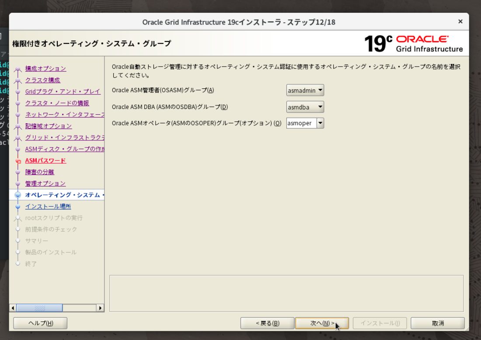Viewport: 481px width, 340px height.
Task: Click the red error icon beside ASMパスワード
Action: click(18, 161)
